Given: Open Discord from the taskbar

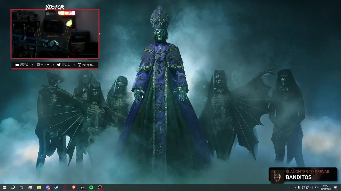Looking at the screenshot, I should click(x=48, y=188).
